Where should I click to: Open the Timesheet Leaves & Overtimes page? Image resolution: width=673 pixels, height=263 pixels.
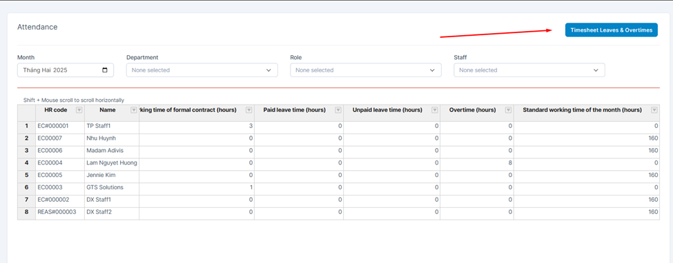pos(611,30)
